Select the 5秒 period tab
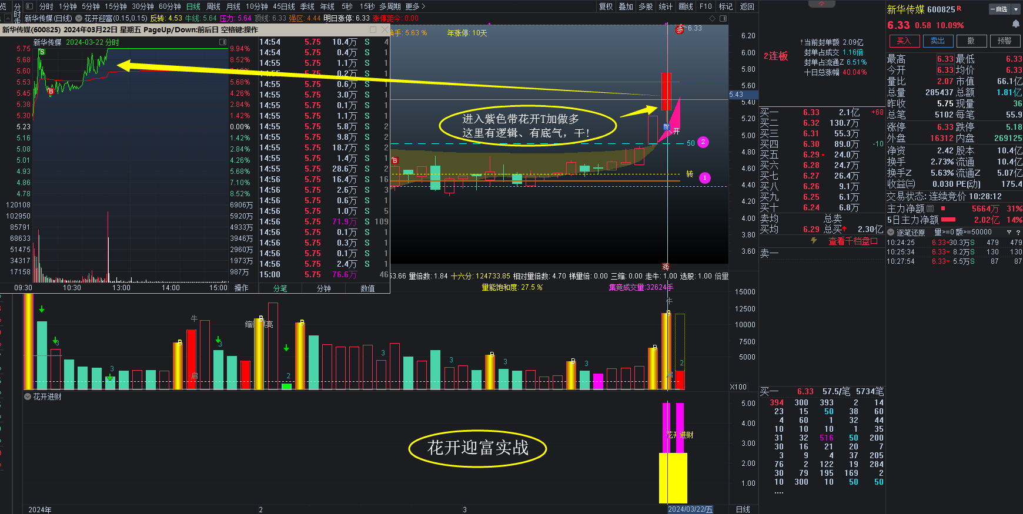The width and height of the screenshot is (1023, 514). 347,6
